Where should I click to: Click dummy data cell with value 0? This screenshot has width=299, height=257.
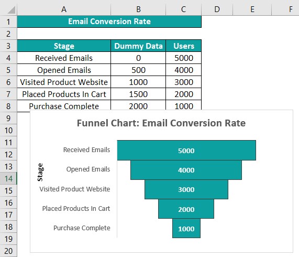[138, 58]
